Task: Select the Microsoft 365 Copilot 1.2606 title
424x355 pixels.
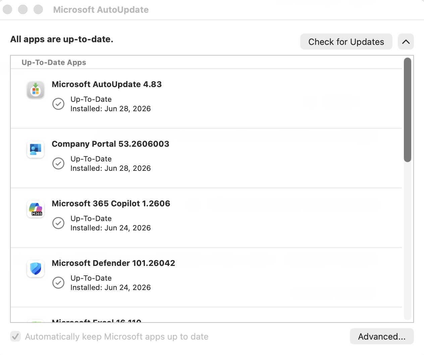Action: point(111,203)
